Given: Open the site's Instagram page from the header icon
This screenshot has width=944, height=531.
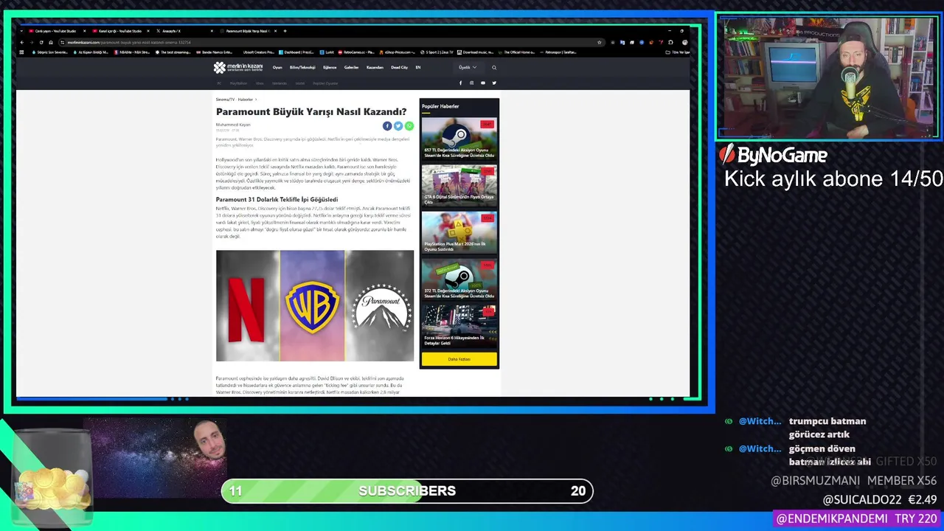Looking at the screenshot, I should point(472,83).
